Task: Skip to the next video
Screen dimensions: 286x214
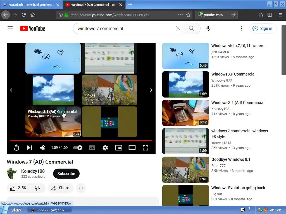Action: (x=30, y=148)
